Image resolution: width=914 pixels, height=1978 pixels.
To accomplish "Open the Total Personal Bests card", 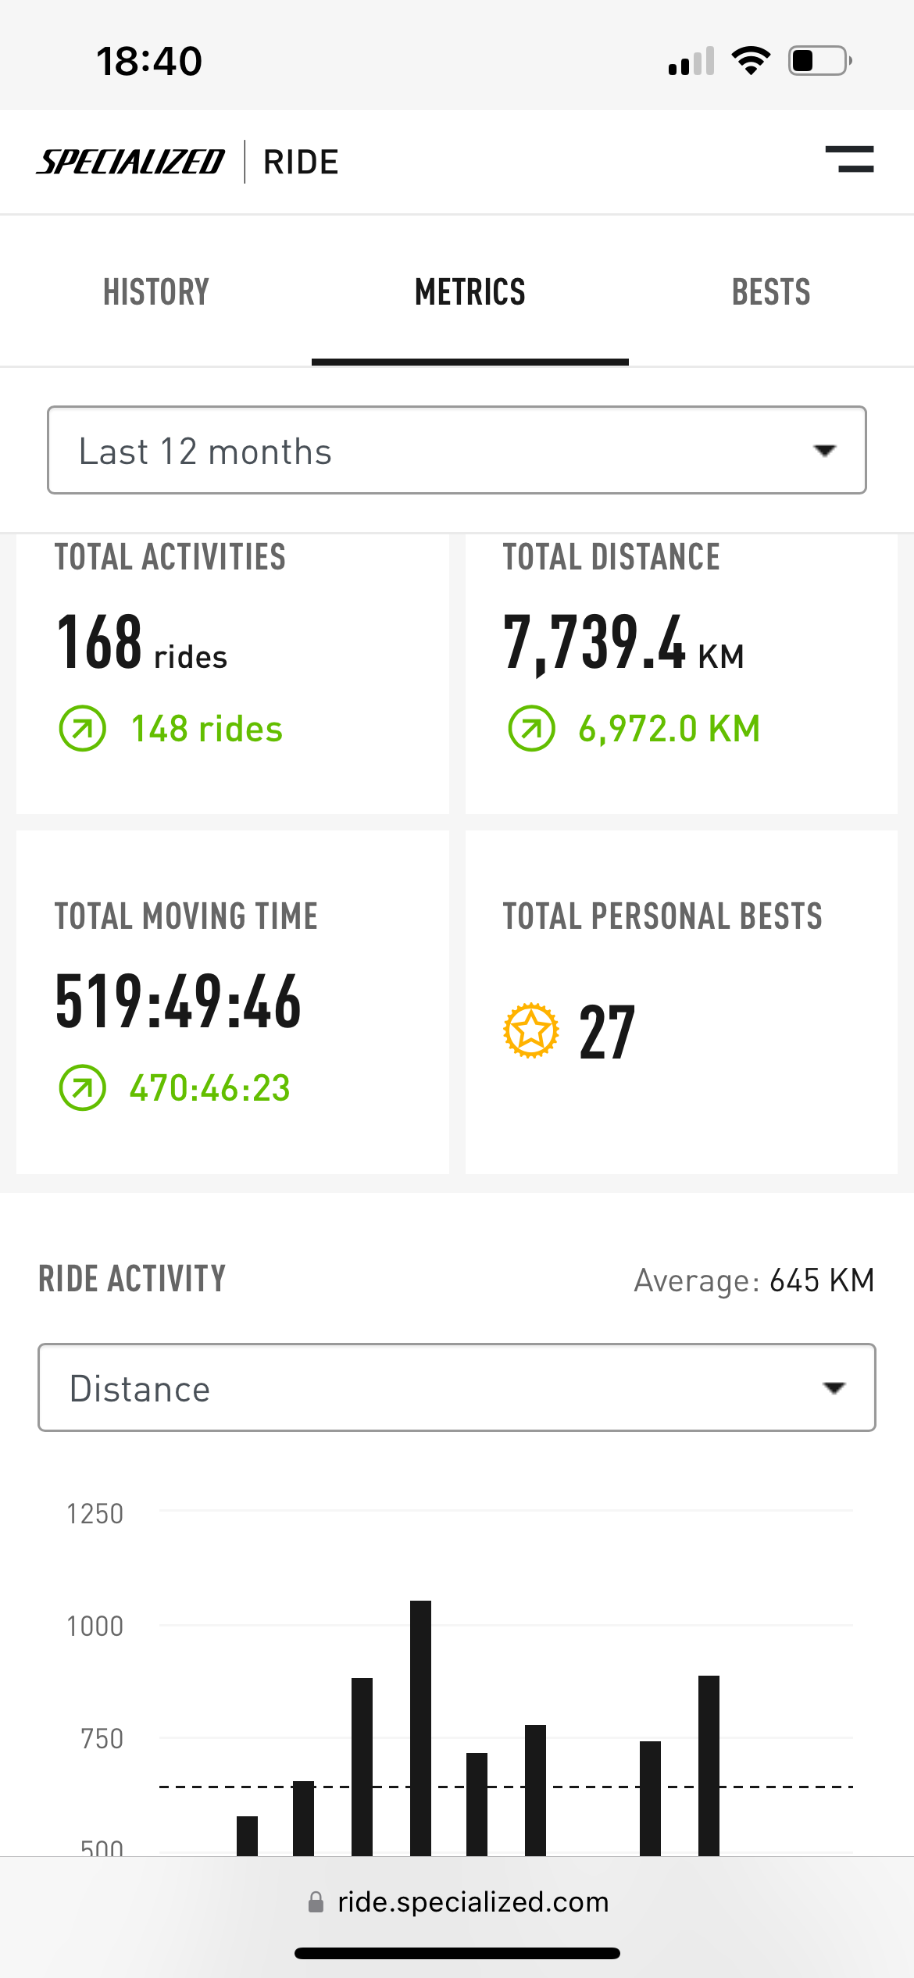I will (x=681, y=1002).
